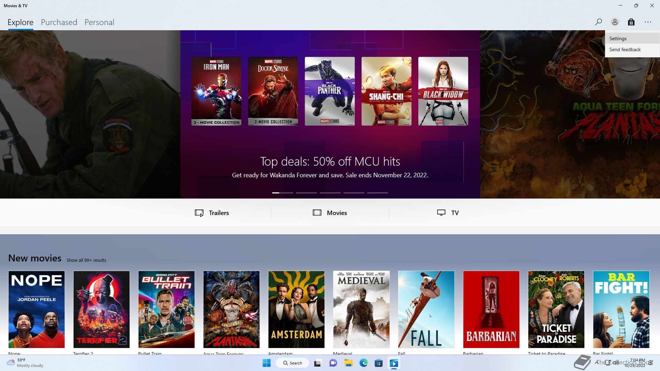
Task: Open Task View in the taskbar
Action: [x=317, y=363]
